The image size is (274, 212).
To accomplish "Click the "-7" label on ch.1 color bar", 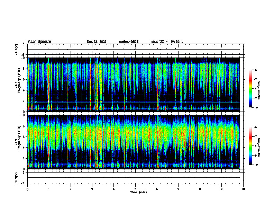I will tap(255, 79).
